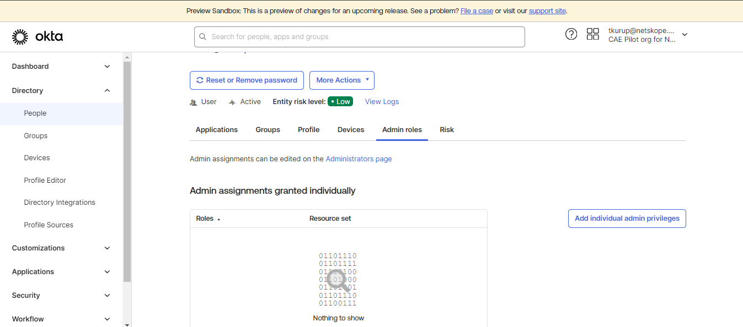
Task: Expand the Dashboard sidebar section
Action: 61,67
